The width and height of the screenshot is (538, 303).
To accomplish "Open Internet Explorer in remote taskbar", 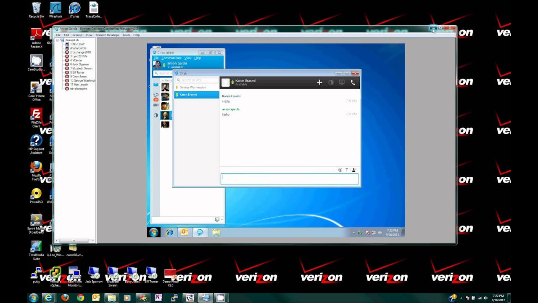I will [169, 232].
